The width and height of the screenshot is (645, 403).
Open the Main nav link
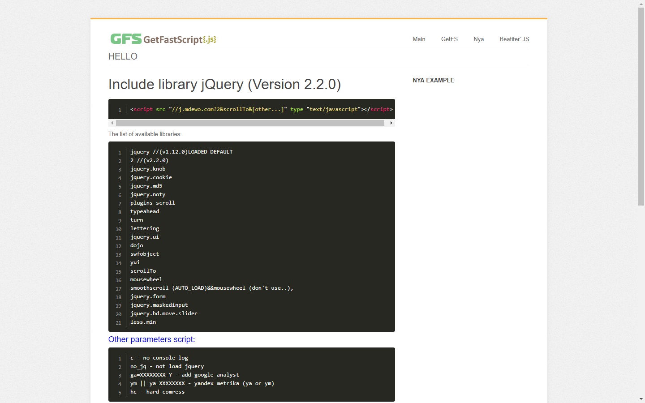click(x=419, y=39)
